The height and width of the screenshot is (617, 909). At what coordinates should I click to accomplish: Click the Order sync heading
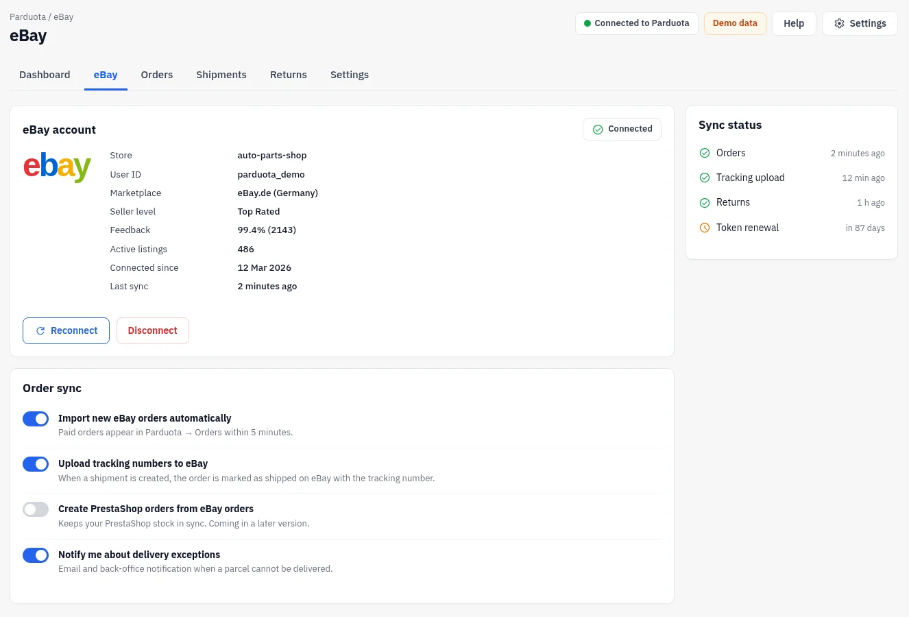(52, 388)
